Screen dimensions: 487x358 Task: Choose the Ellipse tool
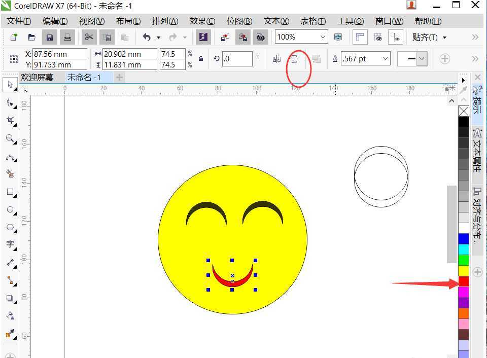tap(10, 209)
